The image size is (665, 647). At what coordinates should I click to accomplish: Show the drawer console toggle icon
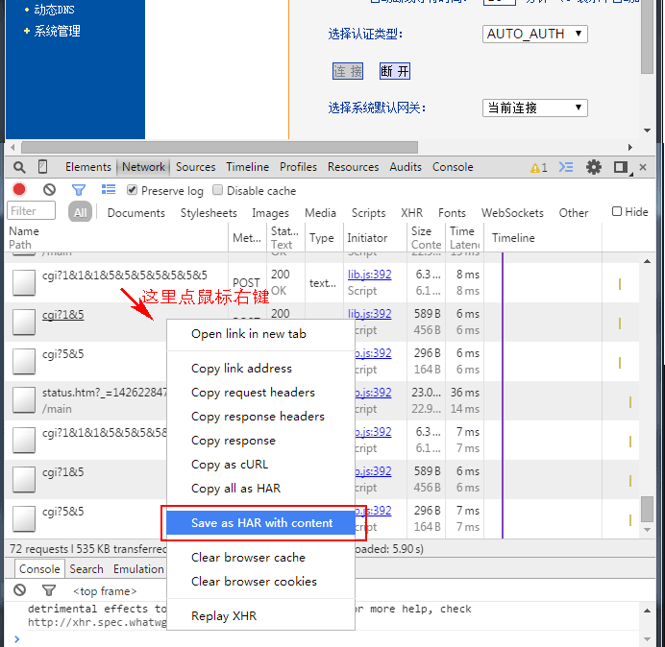click(566, 167)
